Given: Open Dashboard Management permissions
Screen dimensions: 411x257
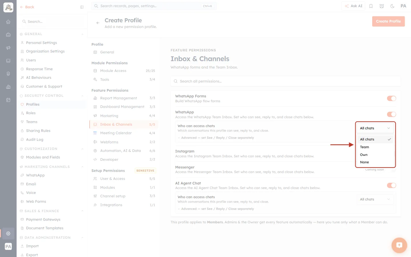Looking at the screenshot, I should (x=124, y=107).
